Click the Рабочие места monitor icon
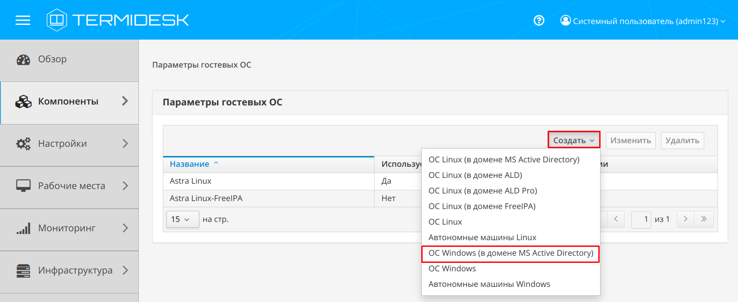 (23, 186)
